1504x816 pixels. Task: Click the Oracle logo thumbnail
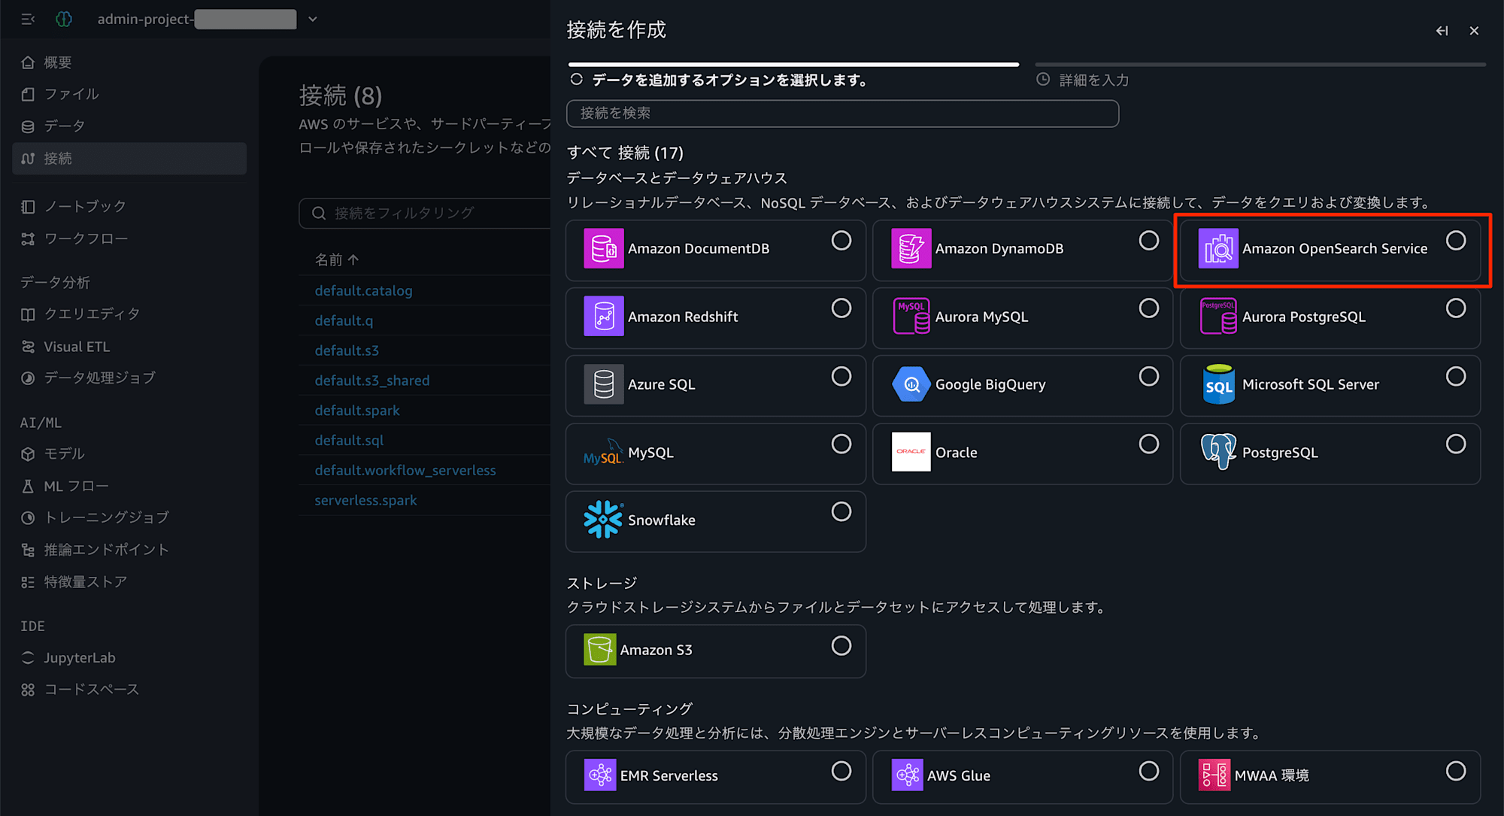point(911,452)
